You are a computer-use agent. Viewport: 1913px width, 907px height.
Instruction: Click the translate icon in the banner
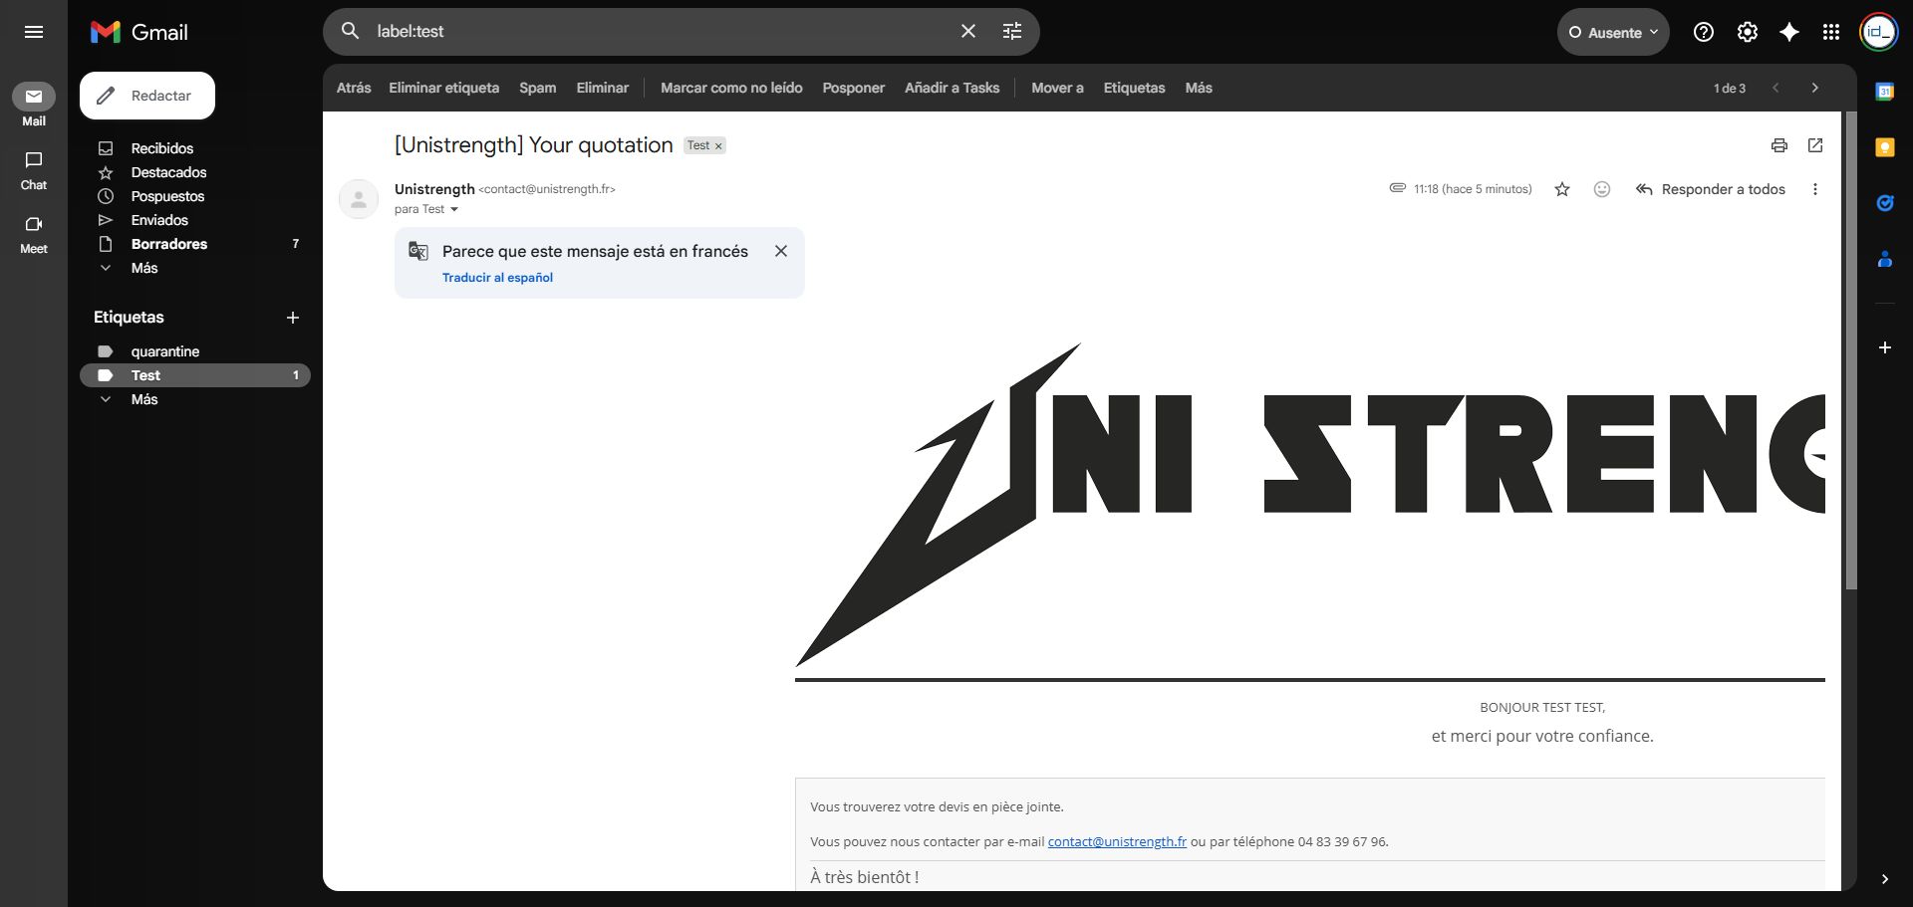(x=418, y=251)
